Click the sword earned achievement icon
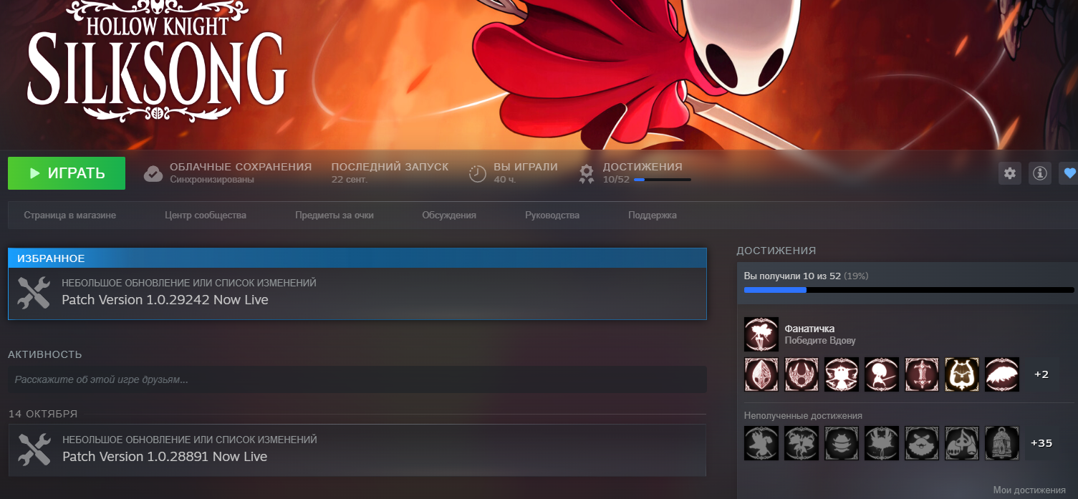The width and height of the screenshot is (1078, 499). (x=922, y=374)
